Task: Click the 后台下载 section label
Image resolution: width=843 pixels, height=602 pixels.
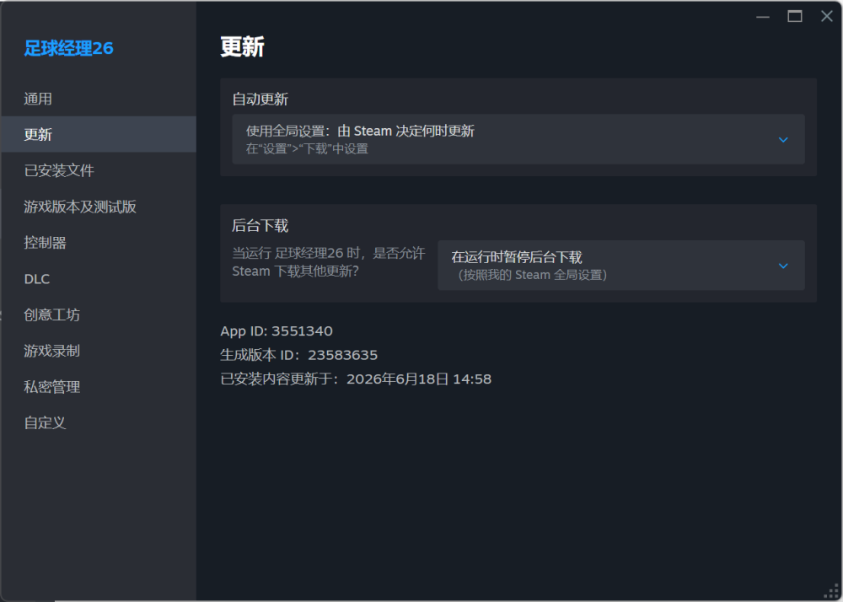Action: [260, 225]
